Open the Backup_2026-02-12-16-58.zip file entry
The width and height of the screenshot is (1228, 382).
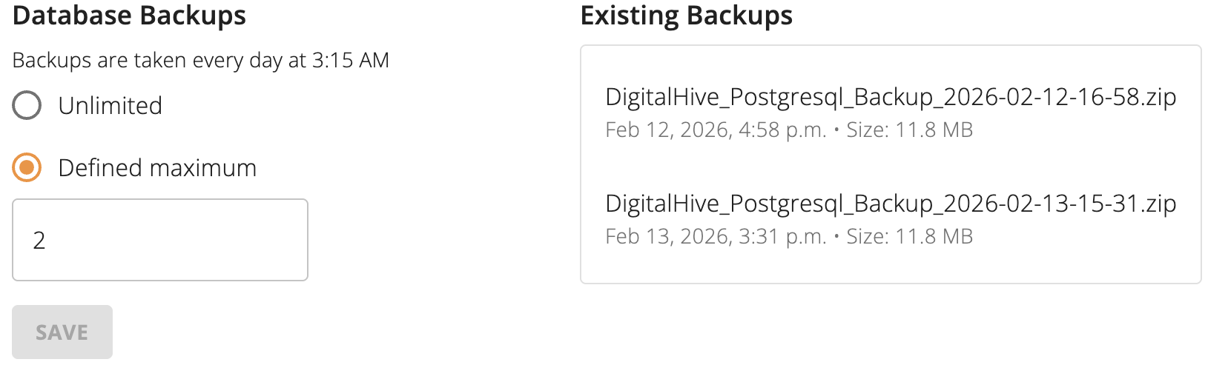click(x=890, y=97)
